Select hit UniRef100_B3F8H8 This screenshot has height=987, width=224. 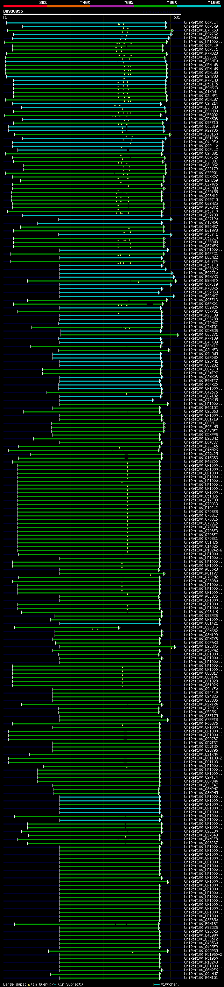point(201,107)
